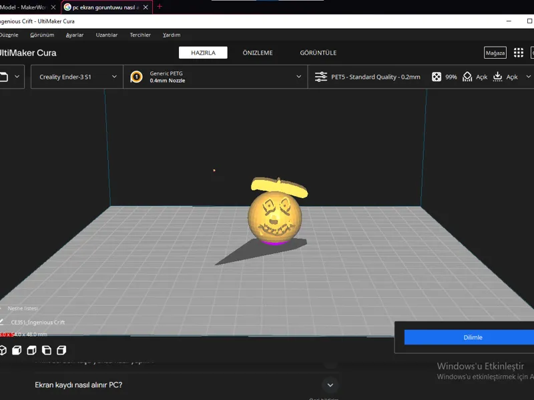Click the support Açık icon

tap(467, 77)
